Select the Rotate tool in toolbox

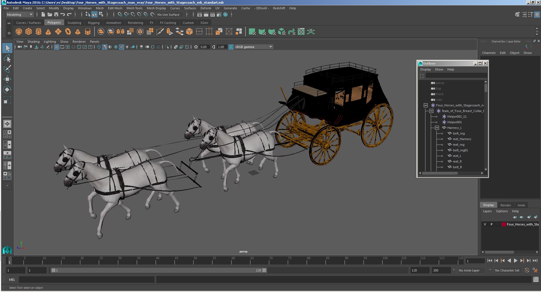pos(7,90)
